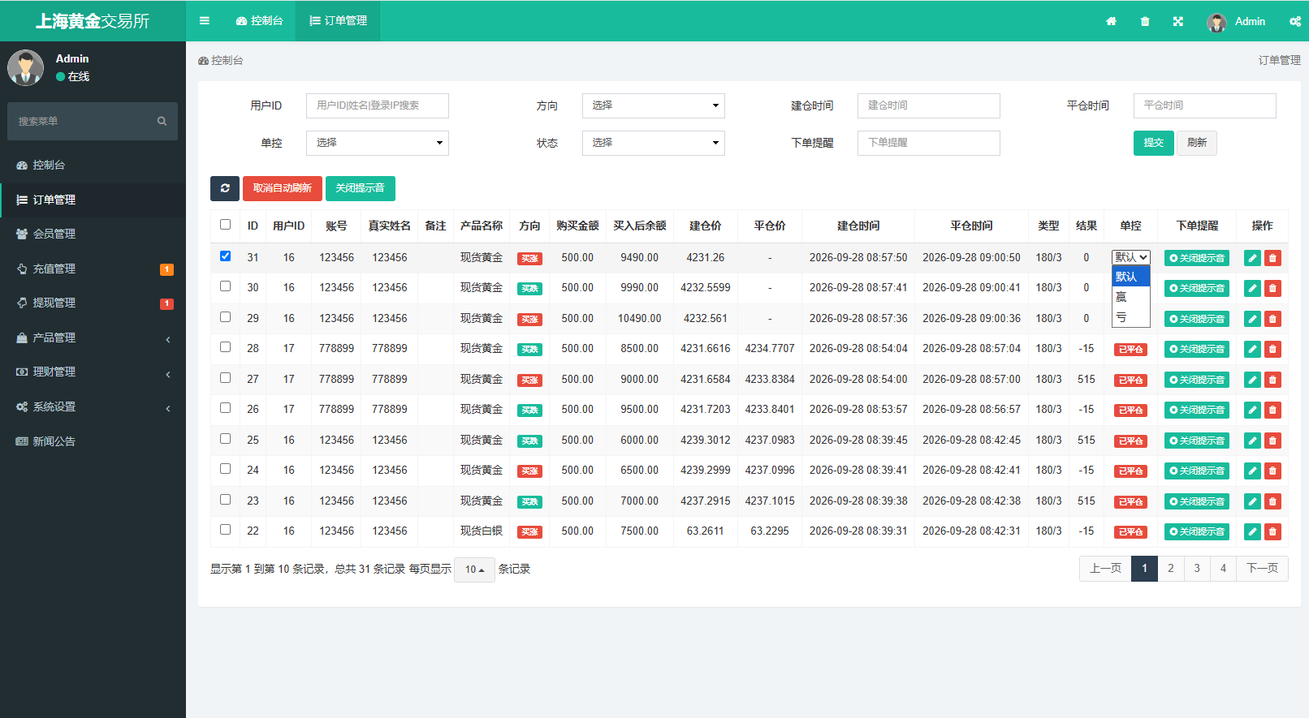
Task: Edit order 31 with the green pencil icon
Action: pos(1252,258)
